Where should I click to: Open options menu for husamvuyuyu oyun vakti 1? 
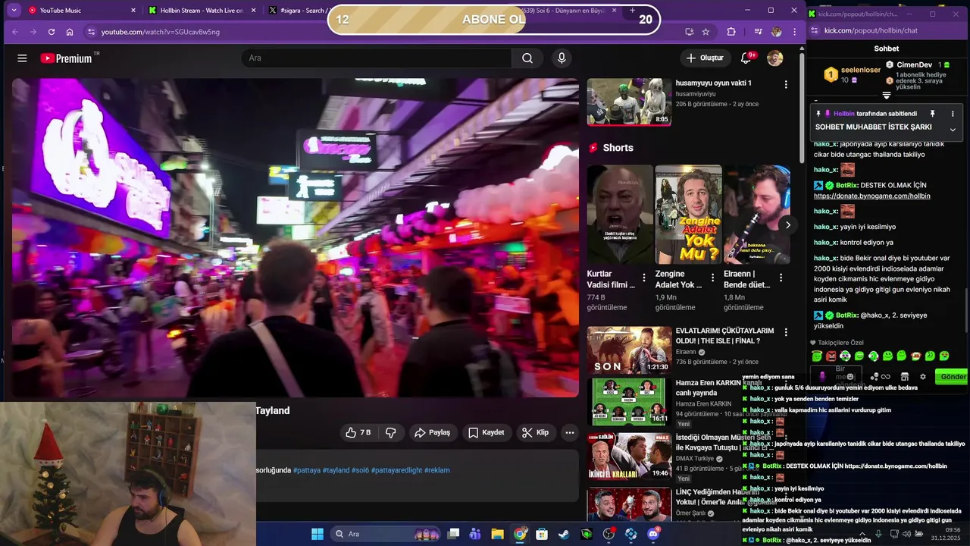[x=786, y=85]
